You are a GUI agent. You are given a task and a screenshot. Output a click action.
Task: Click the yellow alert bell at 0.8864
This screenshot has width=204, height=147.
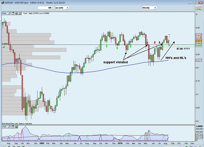click(x=4, y=46)
